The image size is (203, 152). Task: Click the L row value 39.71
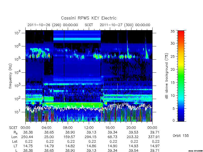pos(155,150)
